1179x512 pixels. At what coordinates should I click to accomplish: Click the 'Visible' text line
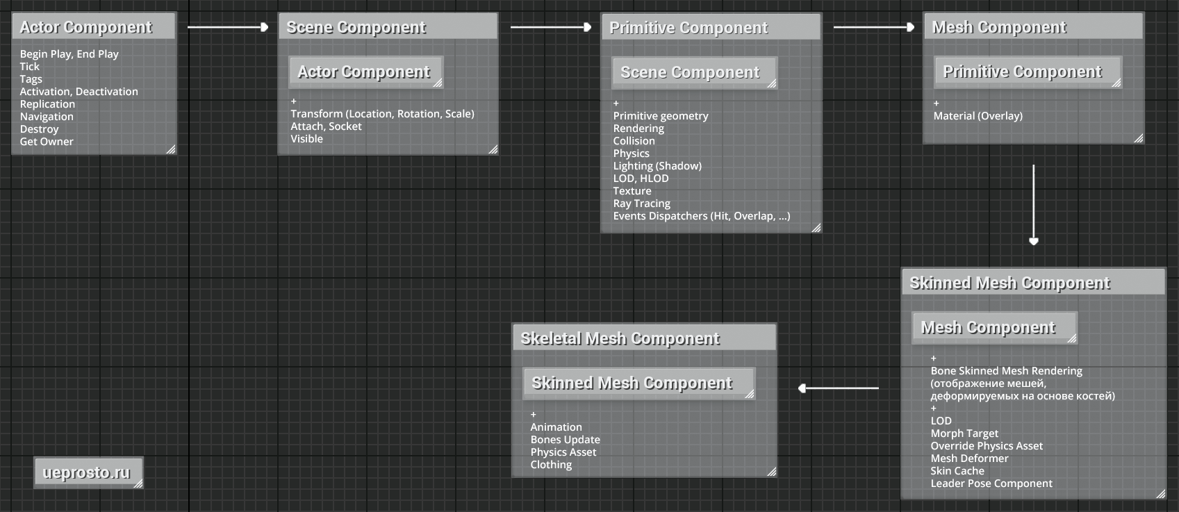click(306, 138)
